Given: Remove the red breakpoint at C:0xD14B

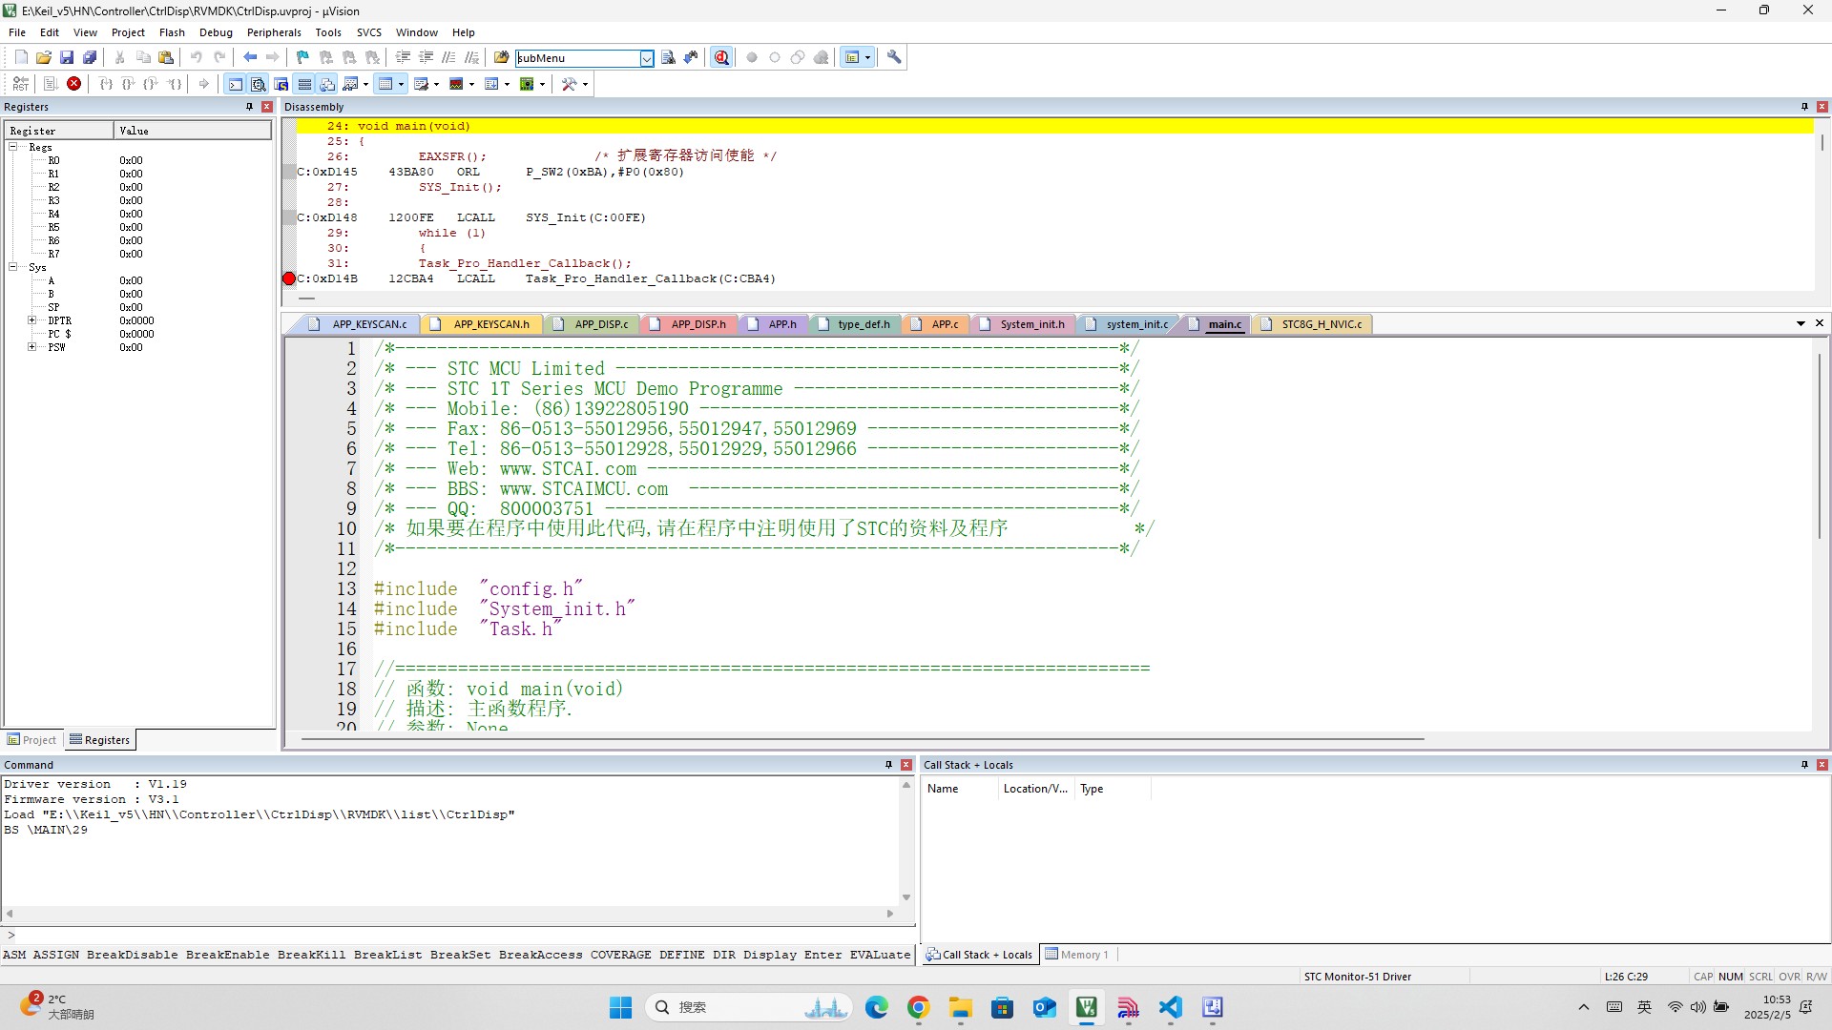Looking at the screenshot, I should pos(289,278).
